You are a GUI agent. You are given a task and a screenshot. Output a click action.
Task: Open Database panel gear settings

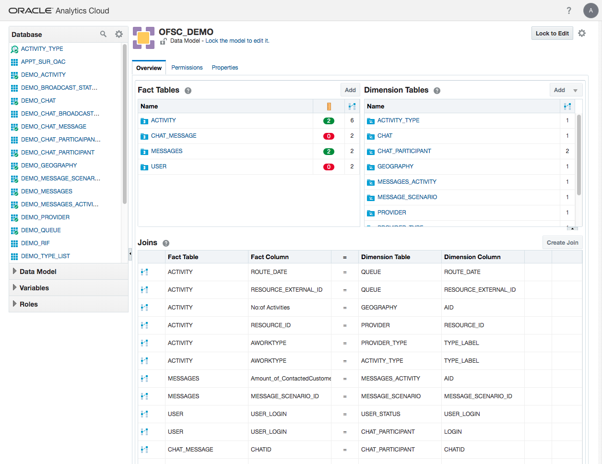point(119,34)
